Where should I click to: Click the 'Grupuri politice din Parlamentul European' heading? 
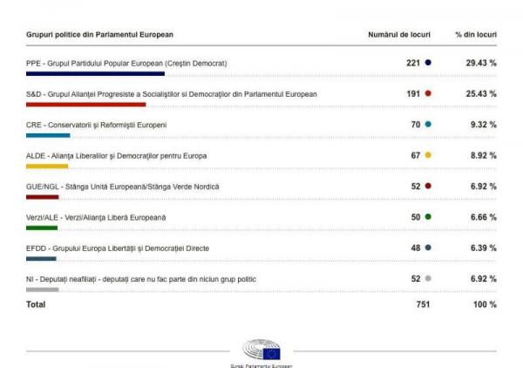pos(99,35)
